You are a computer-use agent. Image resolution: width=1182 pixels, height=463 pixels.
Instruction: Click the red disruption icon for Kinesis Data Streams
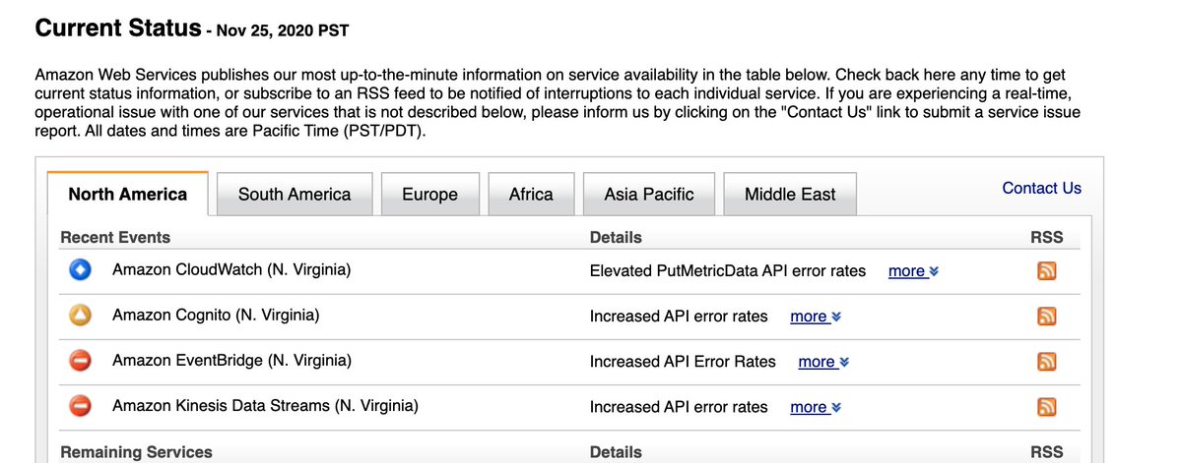[x=81, y=406]
